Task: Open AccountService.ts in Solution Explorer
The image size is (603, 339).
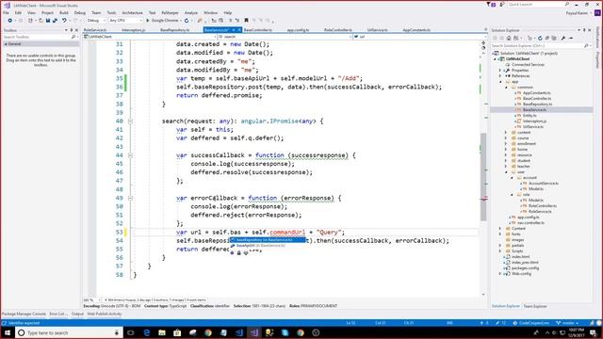Action: (543, 184)
